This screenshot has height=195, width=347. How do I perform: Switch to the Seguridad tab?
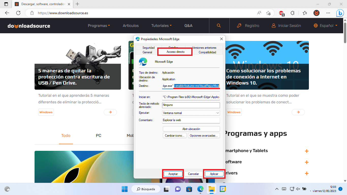(x=148, y=48)
